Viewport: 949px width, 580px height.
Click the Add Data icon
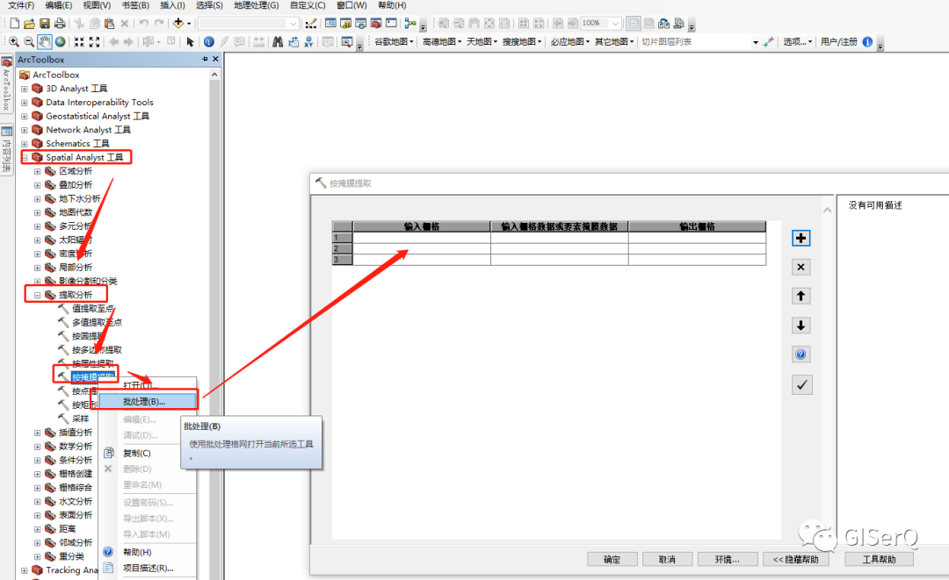click(x=178, y=24)
